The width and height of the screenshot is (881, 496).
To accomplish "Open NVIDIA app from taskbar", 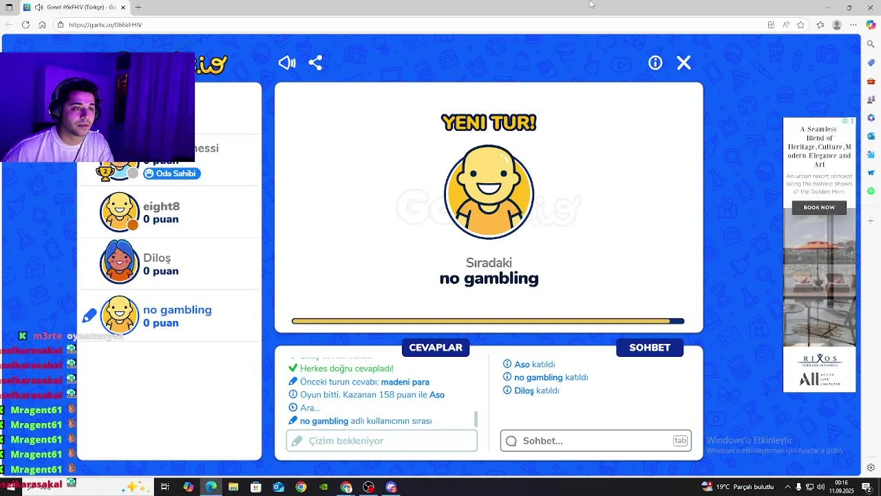I will click(x=323, y=487).
